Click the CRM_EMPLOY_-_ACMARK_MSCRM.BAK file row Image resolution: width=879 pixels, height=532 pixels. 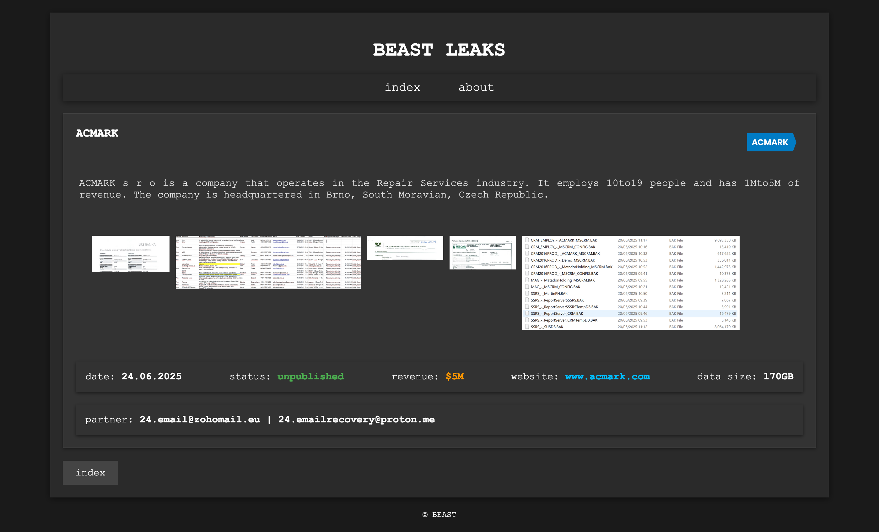pos(630,240)
